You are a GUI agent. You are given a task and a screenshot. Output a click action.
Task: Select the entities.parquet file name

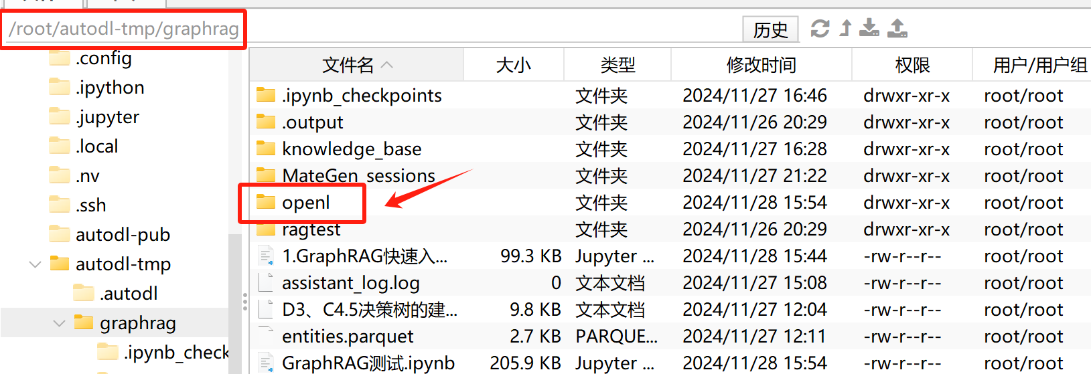[x=348, y=337]
